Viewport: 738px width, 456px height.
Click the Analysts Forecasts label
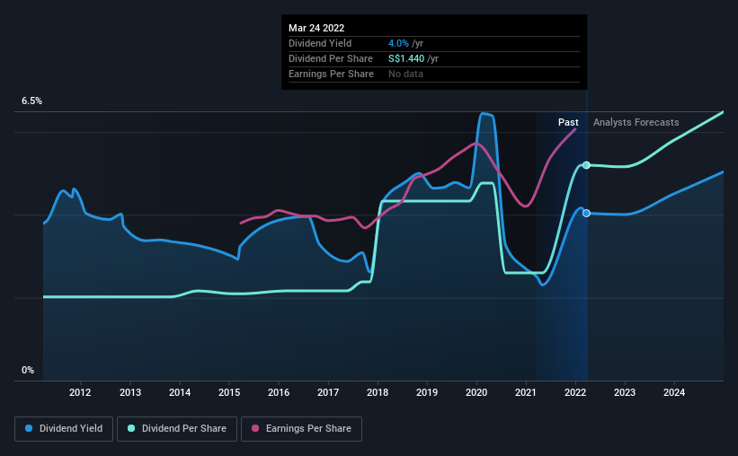[636, 122]
